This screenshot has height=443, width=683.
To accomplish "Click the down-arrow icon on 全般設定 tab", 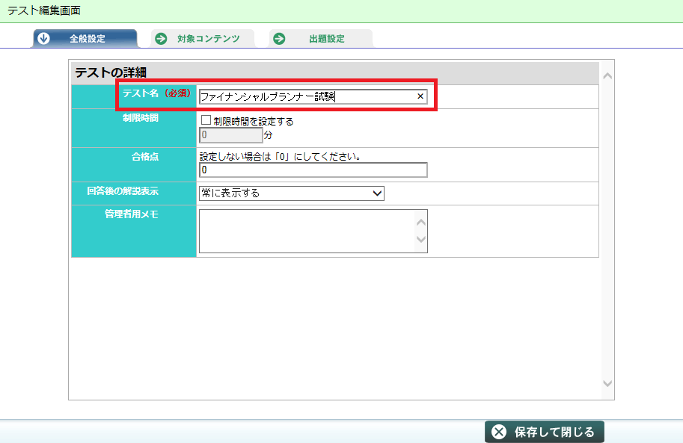I will (43, 38).
